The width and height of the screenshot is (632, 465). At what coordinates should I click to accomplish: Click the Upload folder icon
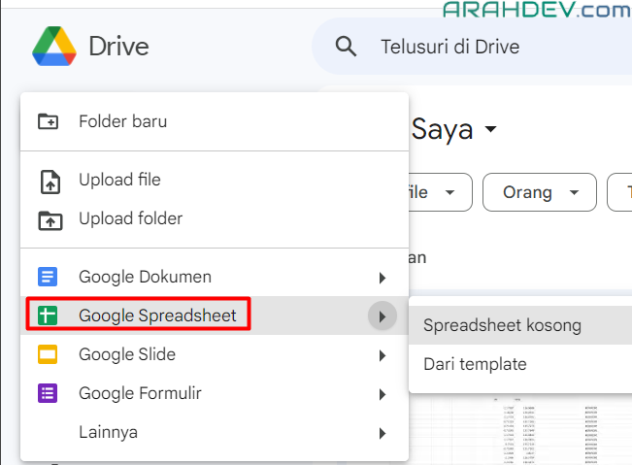(x=49, y=219)
